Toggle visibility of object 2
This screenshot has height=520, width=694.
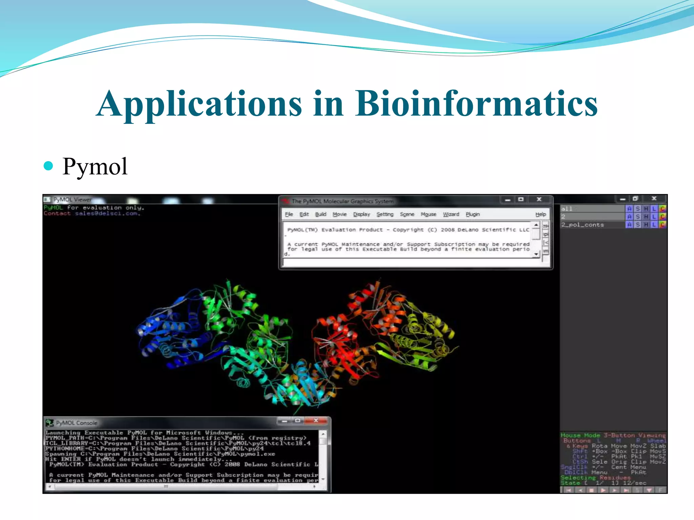pos(592,217)
